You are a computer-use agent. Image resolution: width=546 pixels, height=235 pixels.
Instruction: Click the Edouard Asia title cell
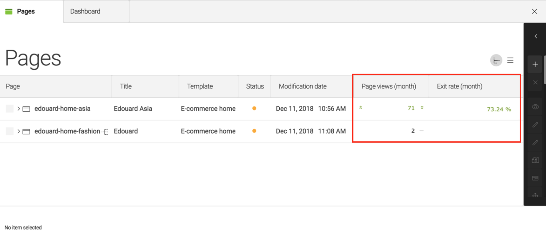tap(133, 108)
